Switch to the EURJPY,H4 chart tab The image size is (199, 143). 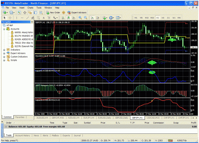(89, 118)
